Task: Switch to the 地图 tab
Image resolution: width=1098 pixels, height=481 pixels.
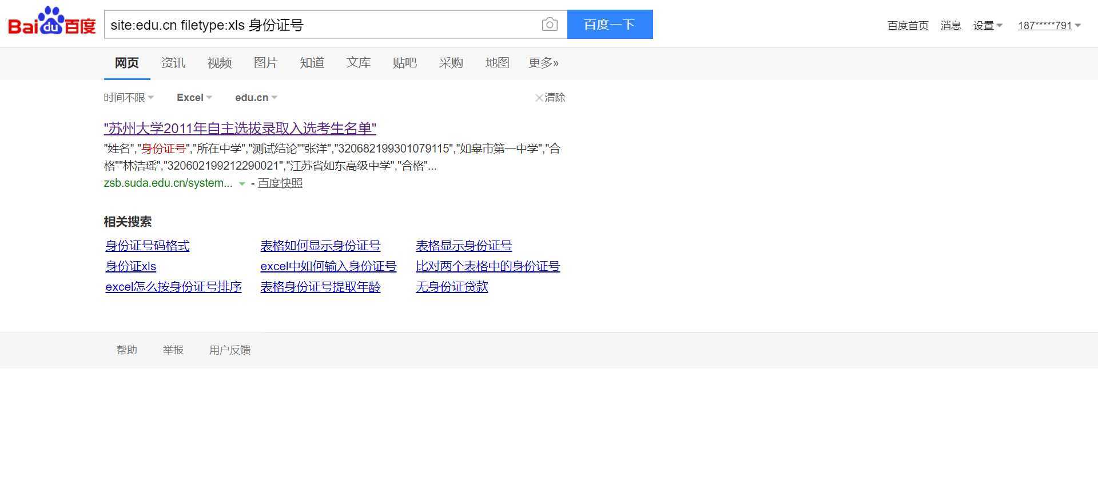Action: pyautogui.click(x=498, y=63)
